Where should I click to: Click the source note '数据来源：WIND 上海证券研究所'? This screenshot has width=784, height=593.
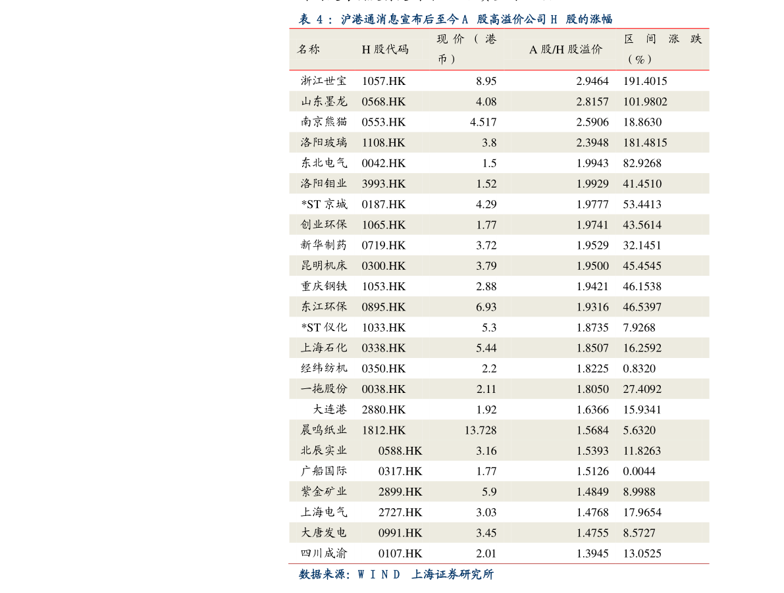(396, 574)
